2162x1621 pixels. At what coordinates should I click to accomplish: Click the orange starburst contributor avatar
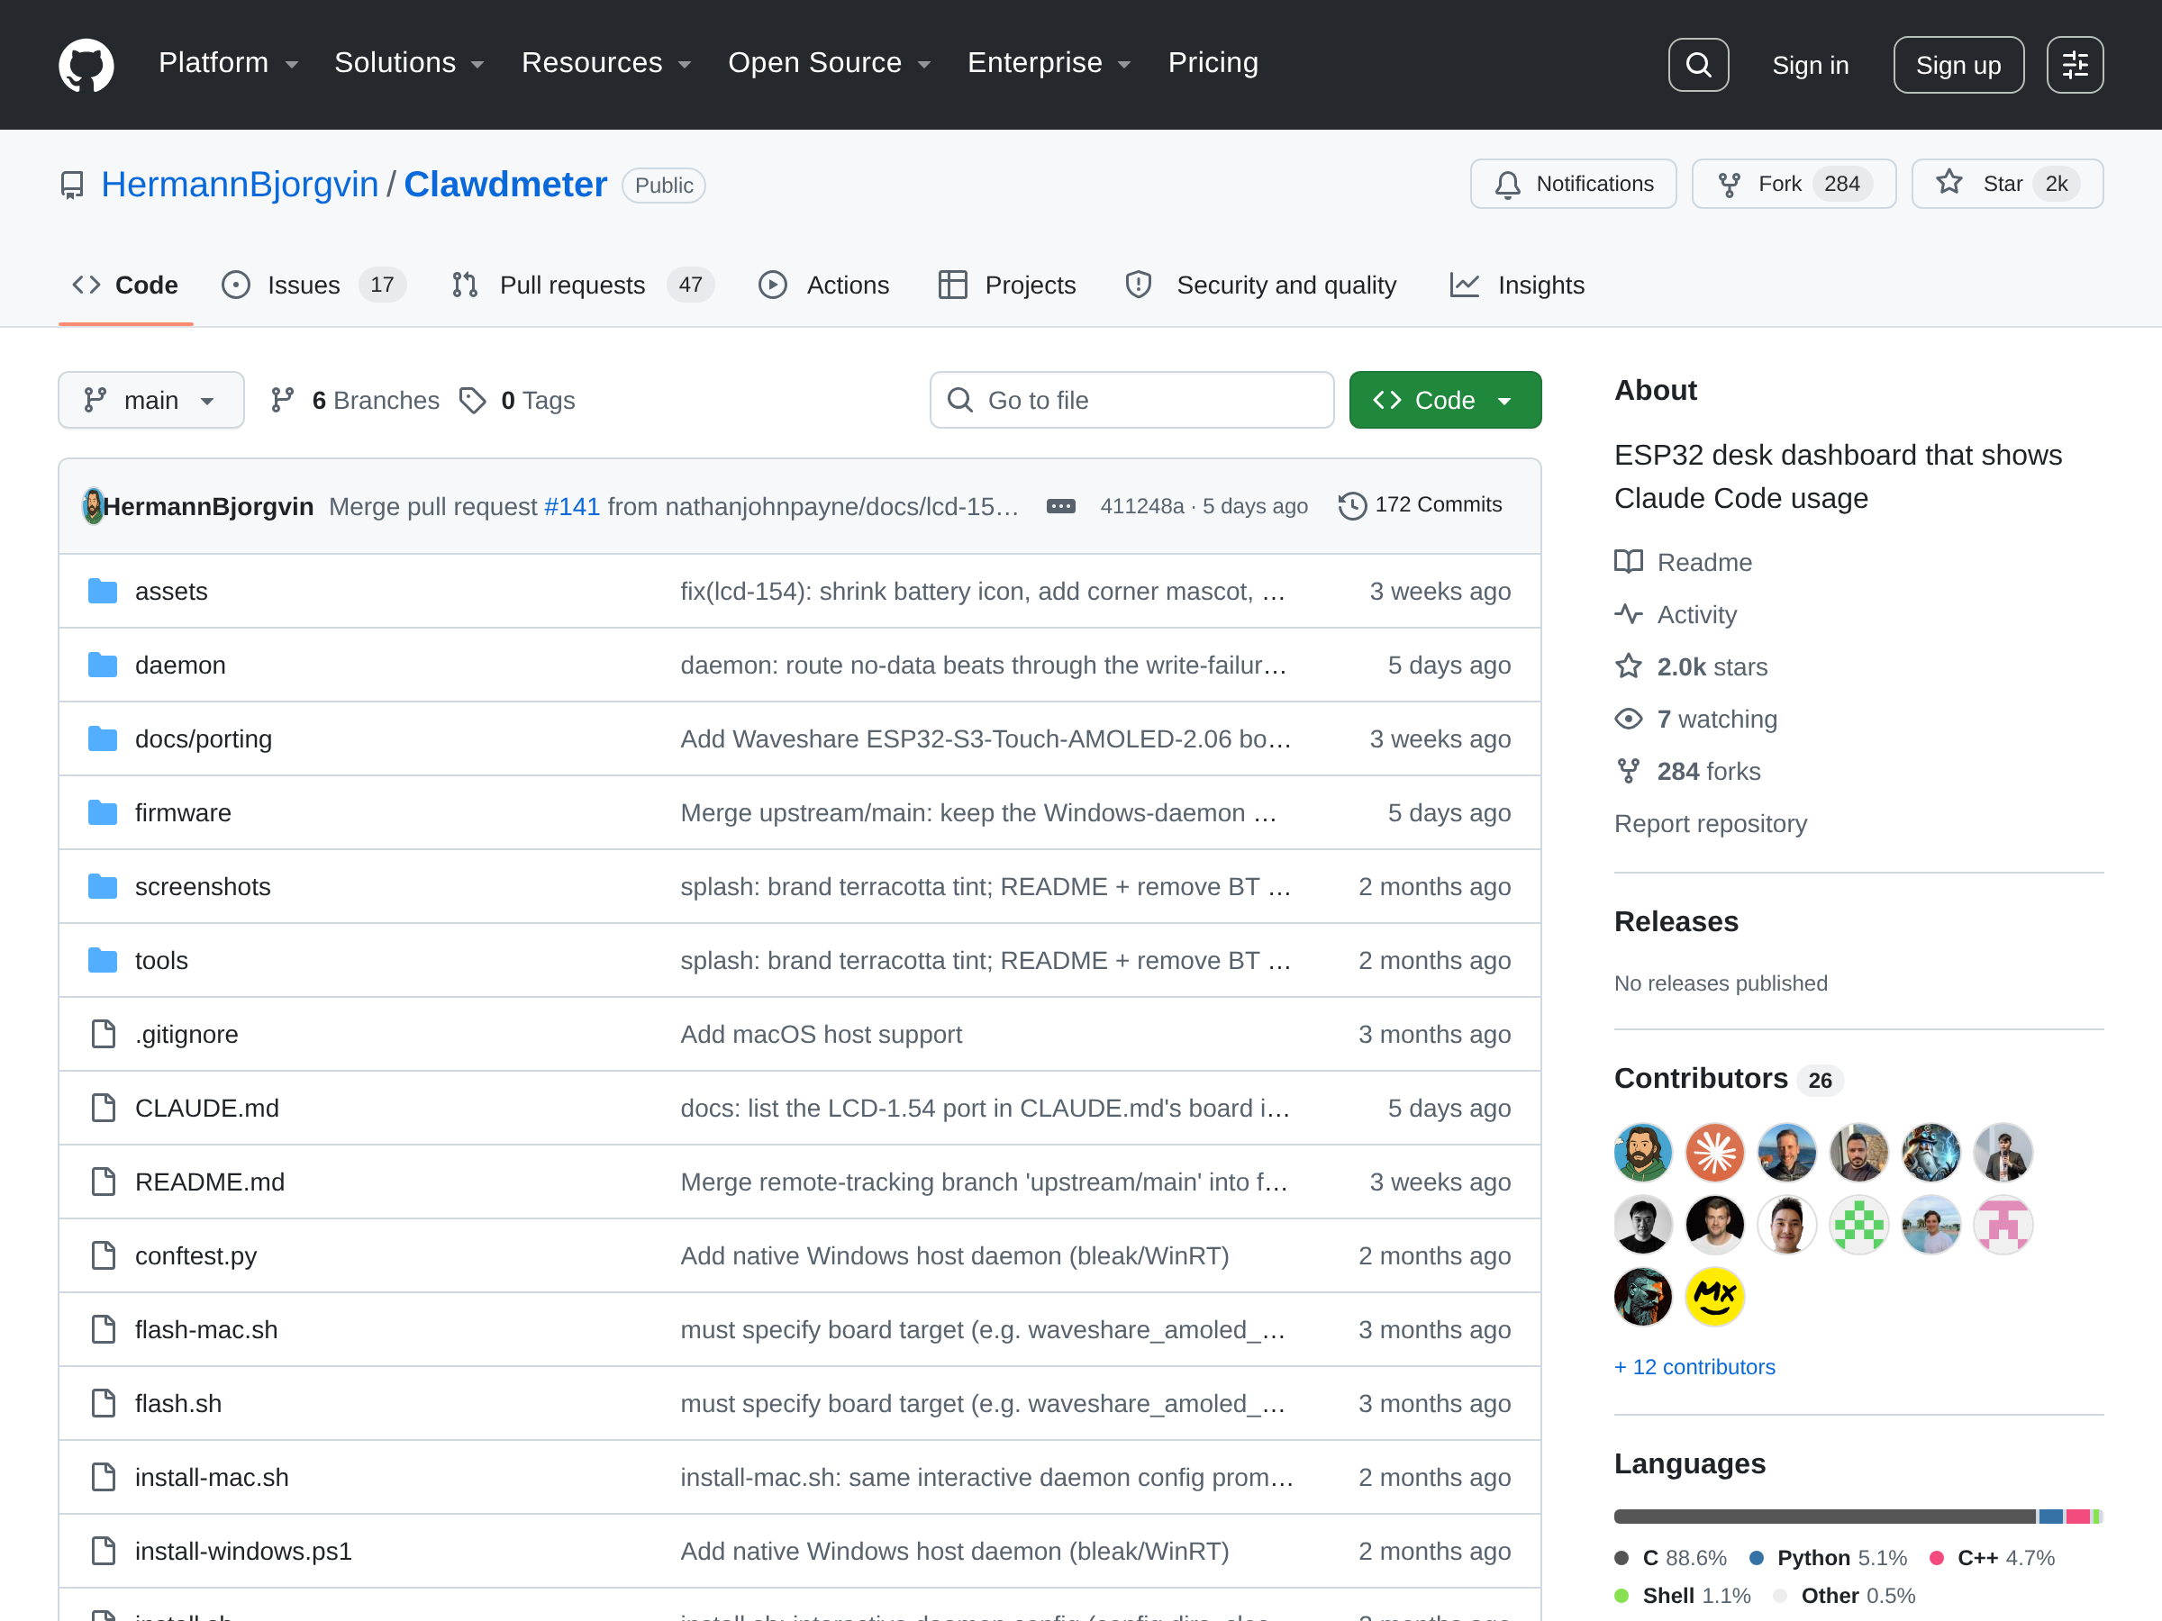point(1714,1152)
